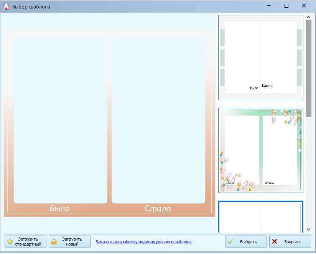This screenshot has width=316, height=254.
Task: Minimize the Выбор шаблона window
Action: pos(269,6)
